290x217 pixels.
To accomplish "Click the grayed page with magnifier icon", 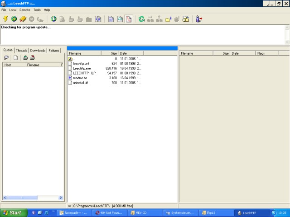I will [63, 19].
